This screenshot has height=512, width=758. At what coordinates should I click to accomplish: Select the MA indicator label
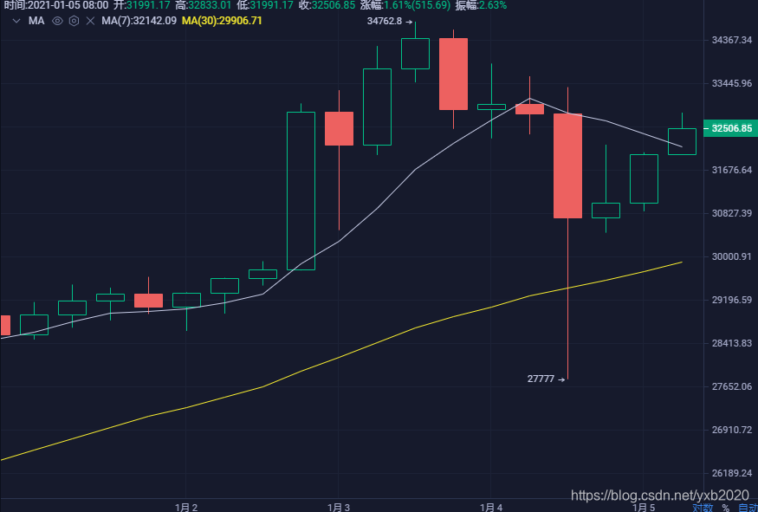[36, 21]
